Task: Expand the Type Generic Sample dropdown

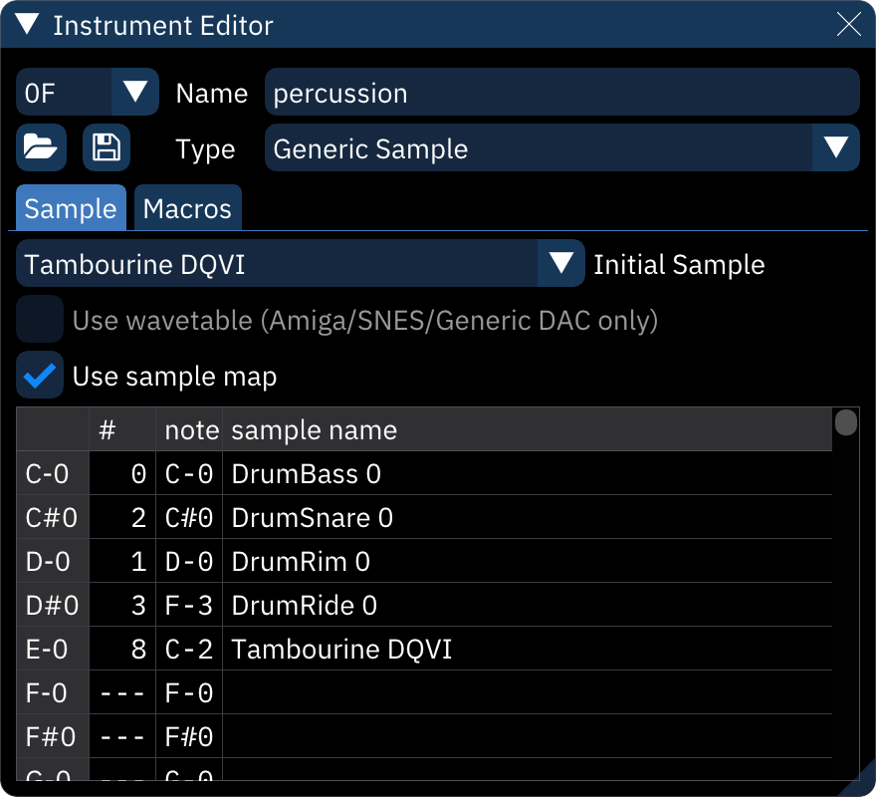Action: (x=835, y=148)
